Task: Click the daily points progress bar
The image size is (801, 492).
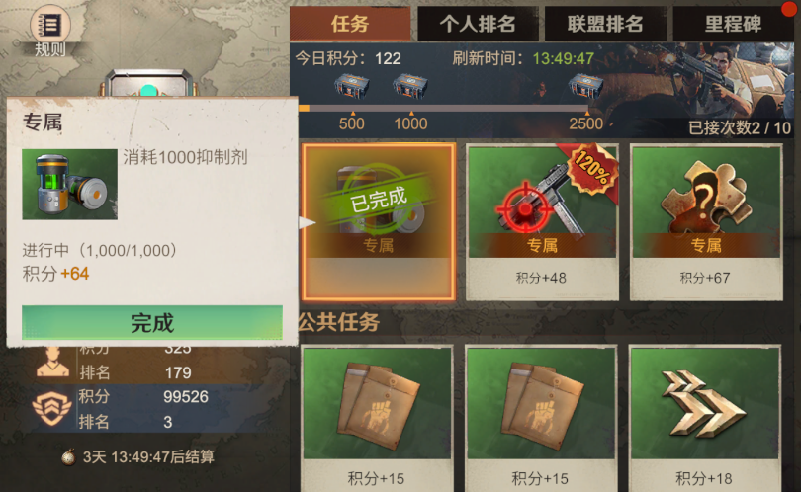Action: 443,109
